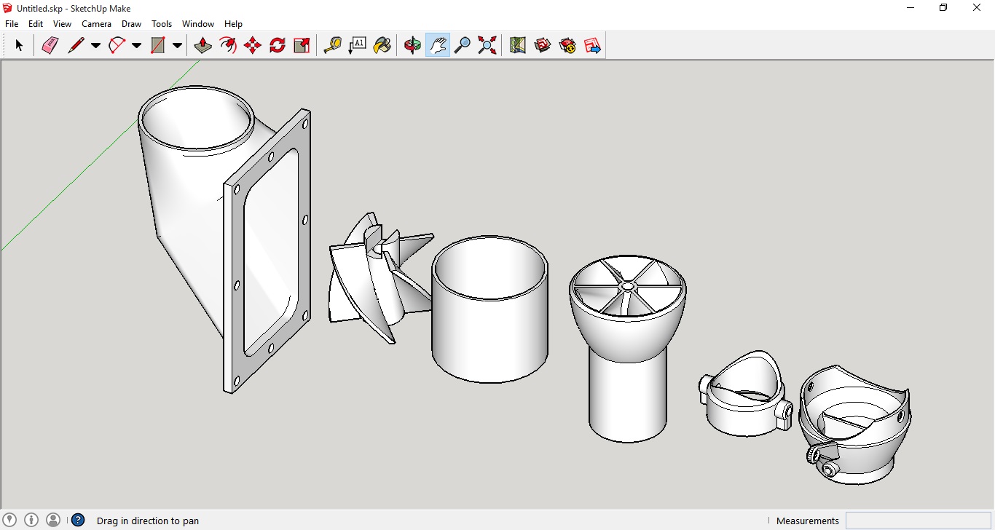The width and height of the screenshot is (995, 530).
Task: Expand the Arc tool dropdown arrow
Action: pyautogui.click(x=136, y=45)
